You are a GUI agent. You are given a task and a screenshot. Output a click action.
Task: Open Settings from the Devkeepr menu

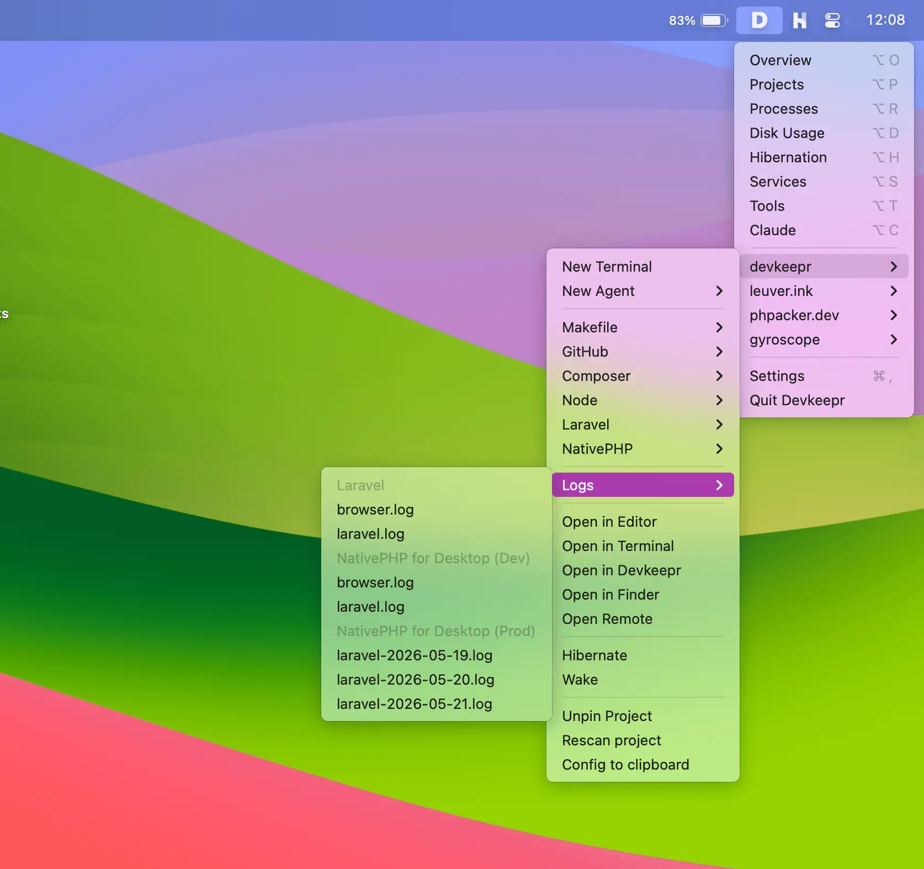click(824, 376)
